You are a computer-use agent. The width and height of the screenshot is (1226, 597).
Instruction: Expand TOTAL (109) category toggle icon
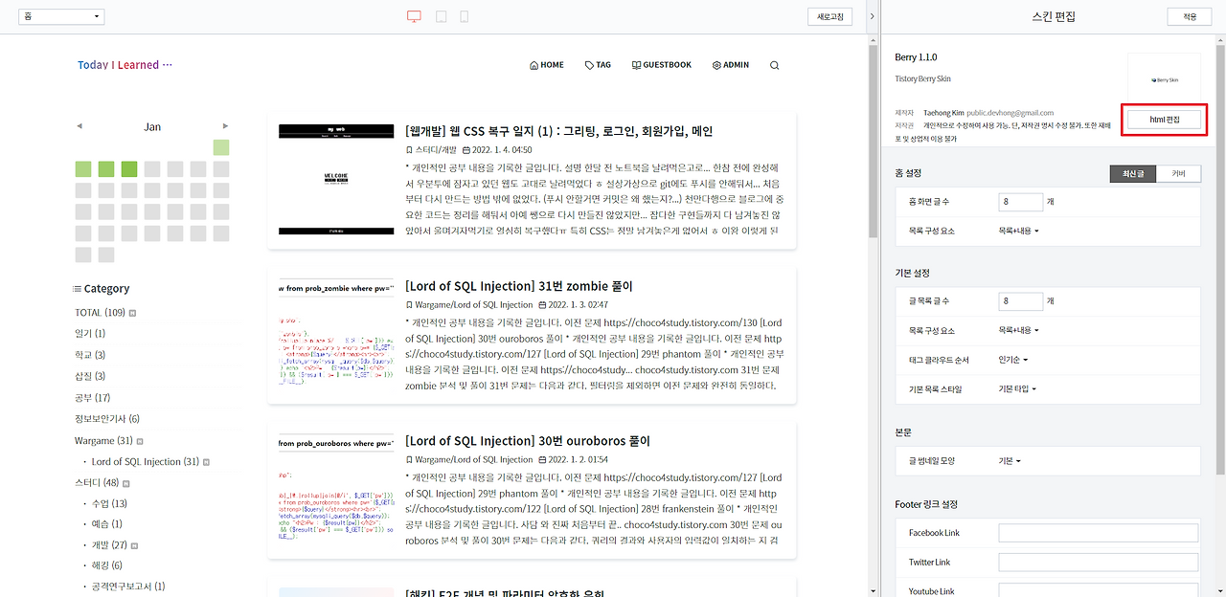pos(132,313)
